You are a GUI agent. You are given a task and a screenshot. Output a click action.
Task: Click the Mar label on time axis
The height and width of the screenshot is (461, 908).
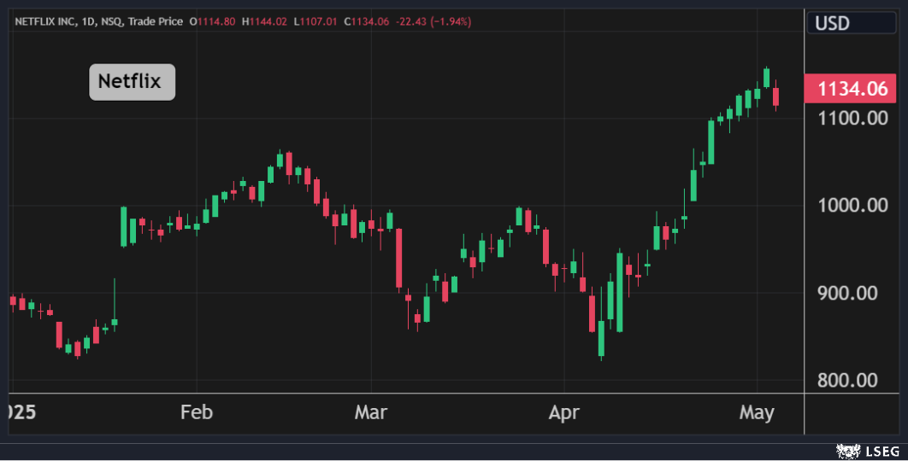click(x=370, y=413)
